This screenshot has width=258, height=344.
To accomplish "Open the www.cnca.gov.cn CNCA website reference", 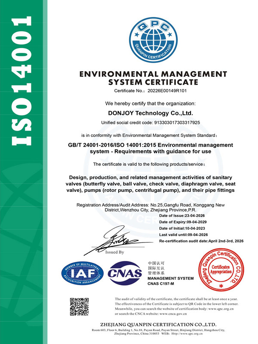I will pos(173,314).
